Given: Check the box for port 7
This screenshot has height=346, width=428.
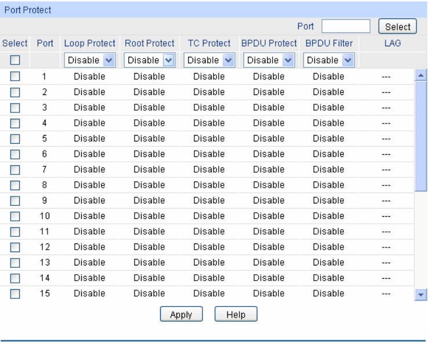Looking at the screenshot, I should [15, 170].
